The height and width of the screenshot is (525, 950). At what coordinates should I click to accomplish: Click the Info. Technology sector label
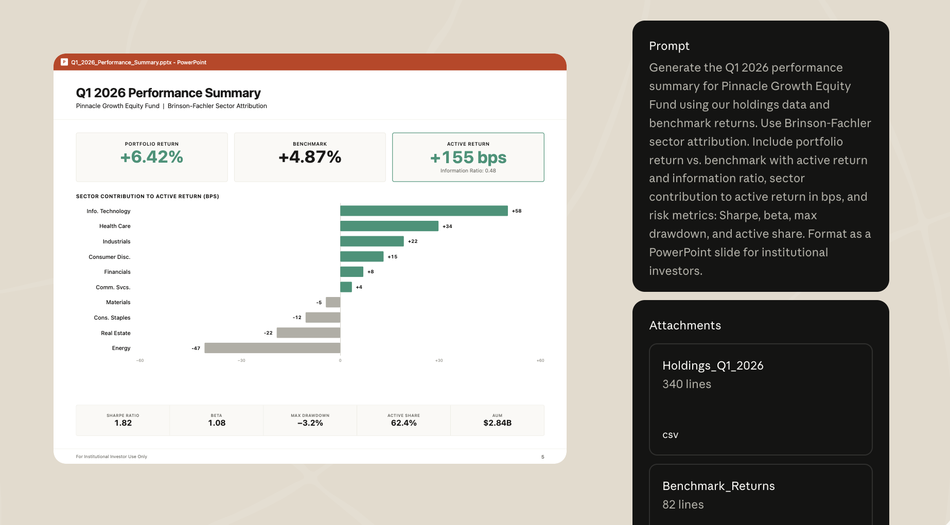pyautogui.click(x=109, y=212)
